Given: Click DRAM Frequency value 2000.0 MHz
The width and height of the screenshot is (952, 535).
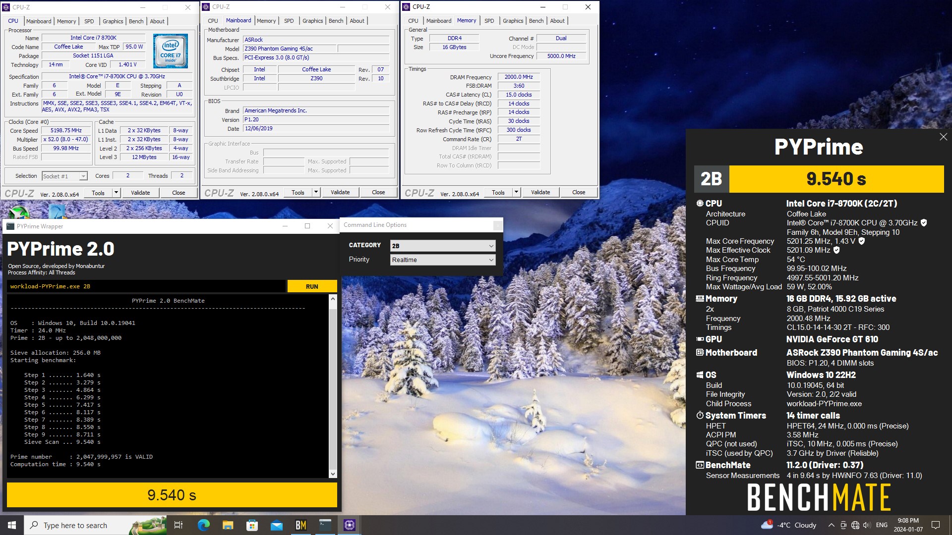Looking at the screenshot, I should 519,77.
